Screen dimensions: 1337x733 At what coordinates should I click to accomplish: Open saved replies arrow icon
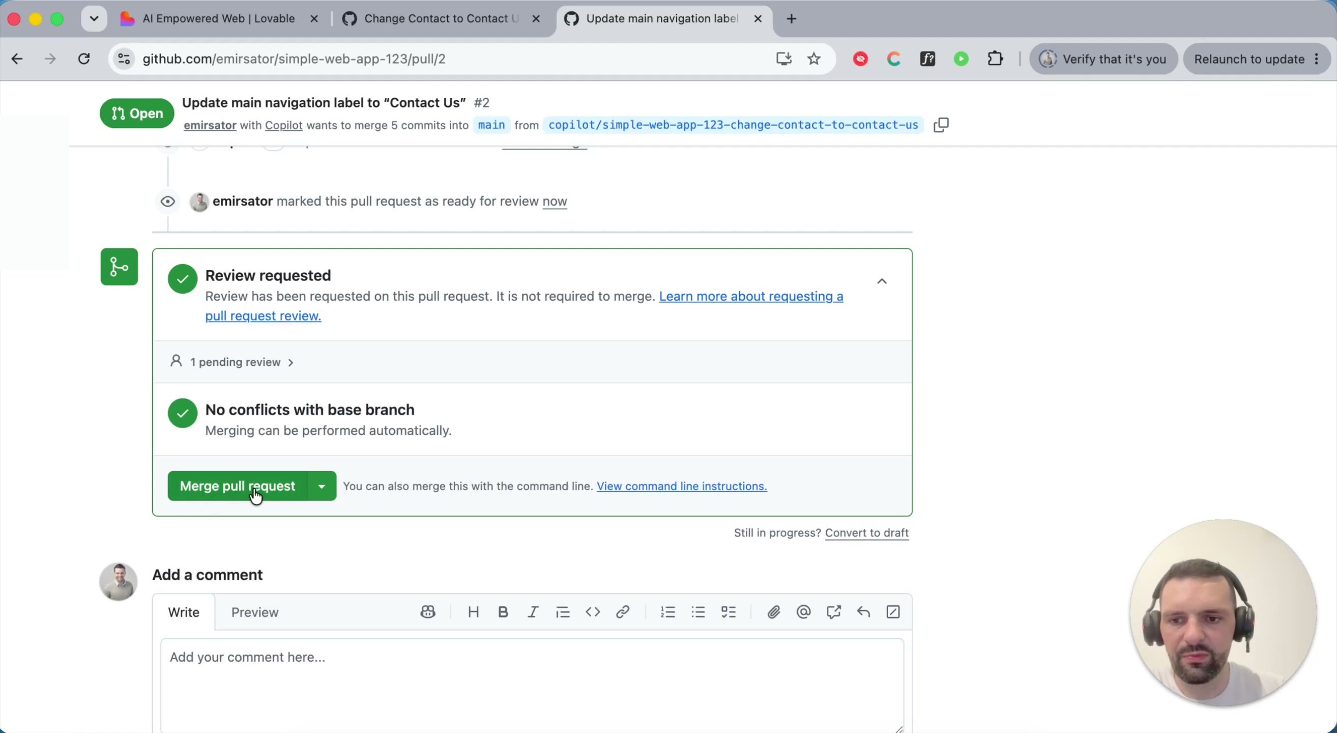(863, 612)
